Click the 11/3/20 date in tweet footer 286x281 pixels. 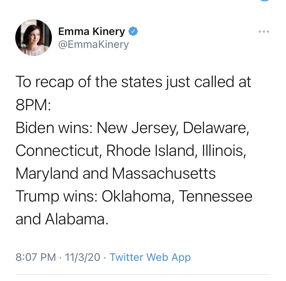82,257
